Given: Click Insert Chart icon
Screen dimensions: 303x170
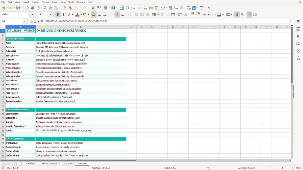Looking at the screenshot, I should pyautogui.click(x=151, y=8).
